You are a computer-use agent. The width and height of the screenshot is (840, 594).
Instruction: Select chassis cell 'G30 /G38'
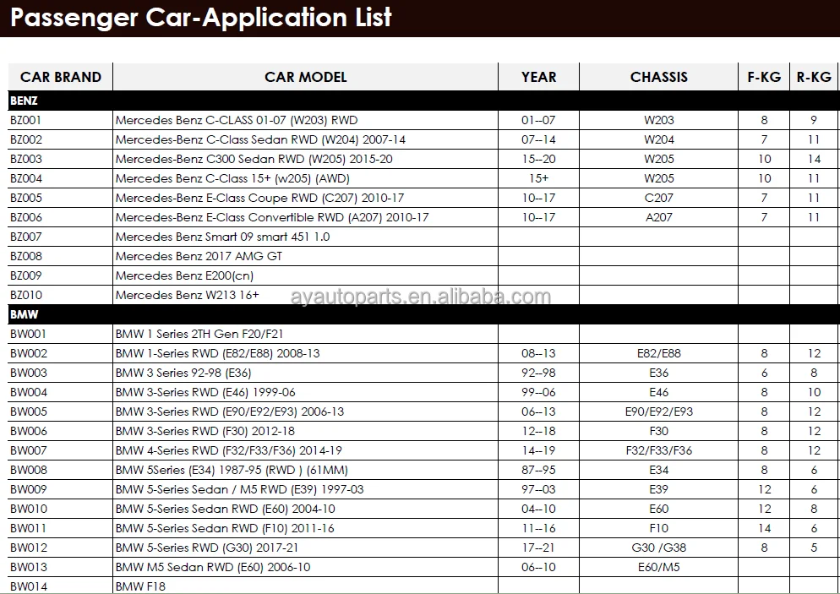658,548
